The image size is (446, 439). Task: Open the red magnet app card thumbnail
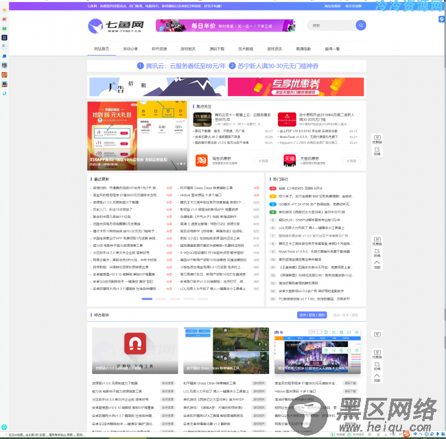tap(135, 351)
